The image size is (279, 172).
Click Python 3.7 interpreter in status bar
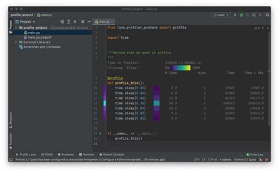[x=245, y=160]
